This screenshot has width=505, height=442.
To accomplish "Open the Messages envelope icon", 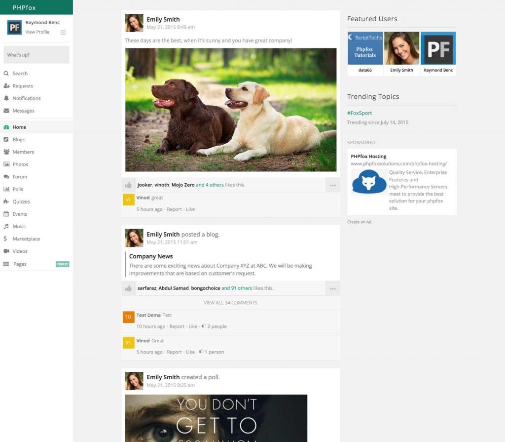I will [6, 111].
